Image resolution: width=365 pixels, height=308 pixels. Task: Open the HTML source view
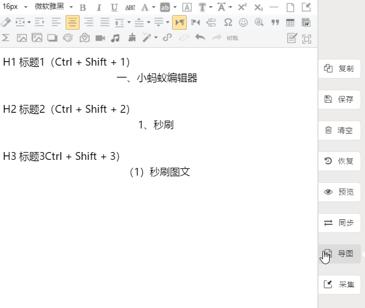[x=233, y=38]
